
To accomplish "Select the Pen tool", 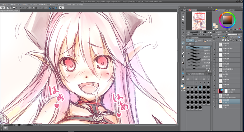I will pyautogui.click(x=183, y=36).
